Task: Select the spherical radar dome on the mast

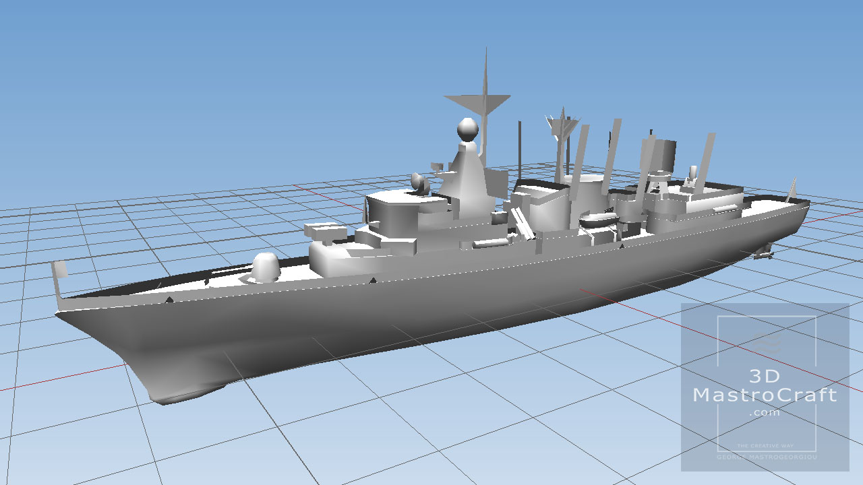Action: (467, 128)
